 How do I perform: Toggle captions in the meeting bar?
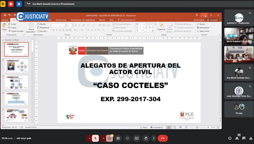coord(118,138)
